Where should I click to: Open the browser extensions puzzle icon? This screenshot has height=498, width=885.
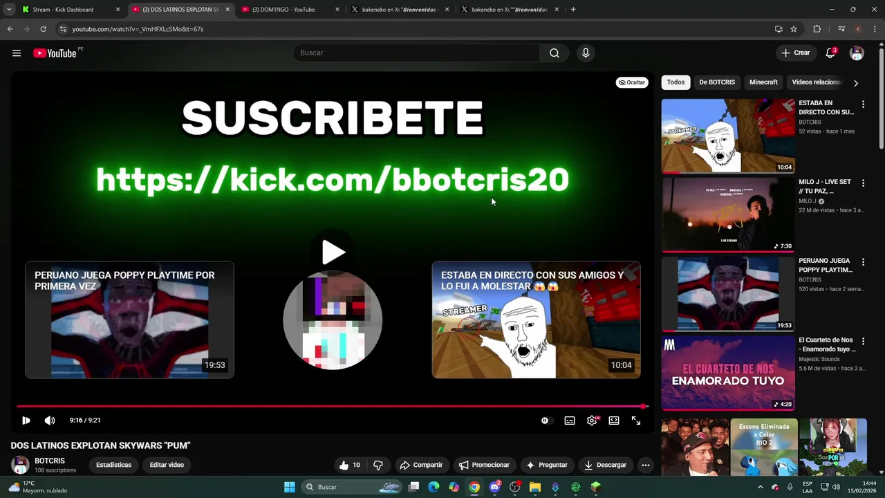coord(817,29)
